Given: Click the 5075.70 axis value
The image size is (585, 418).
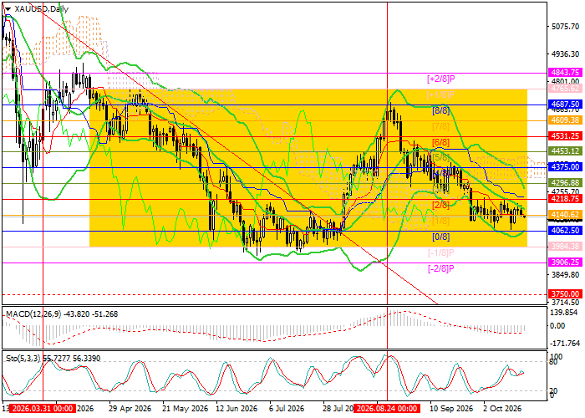Looking at the screenshot, I should (565, 27).
